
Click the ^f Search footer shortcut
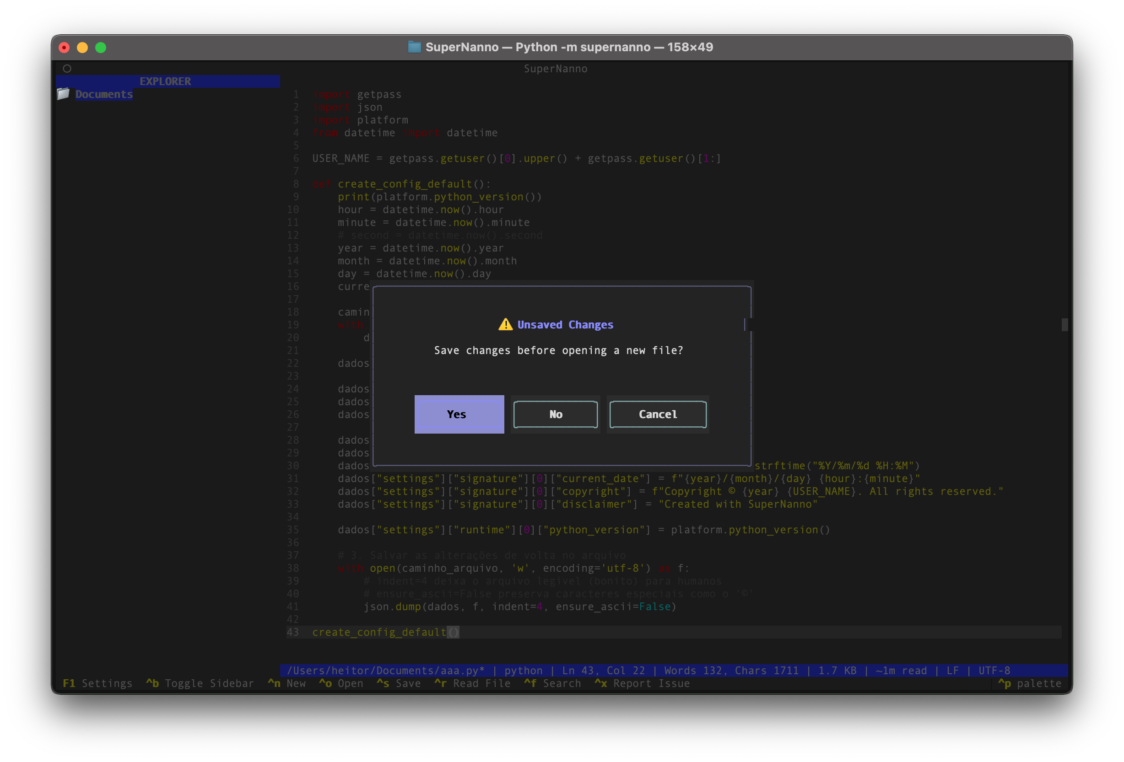(x=552, y=683)
